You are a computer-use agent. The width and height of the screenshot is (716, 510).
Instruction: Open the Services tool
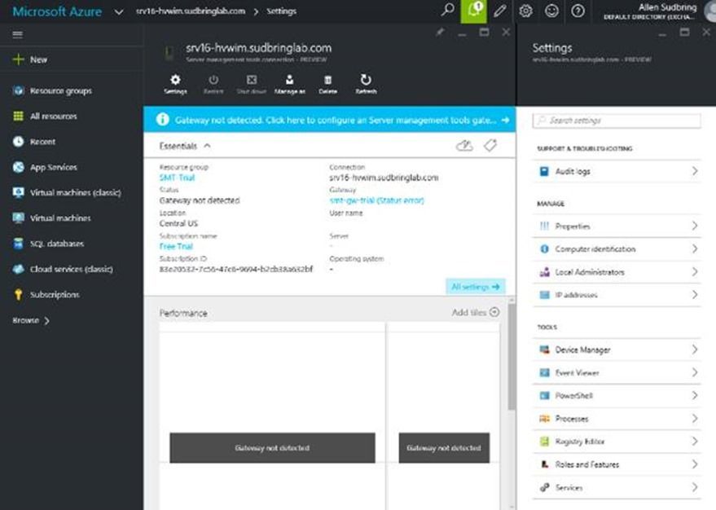pyautogui.click(x=617, y=488)
